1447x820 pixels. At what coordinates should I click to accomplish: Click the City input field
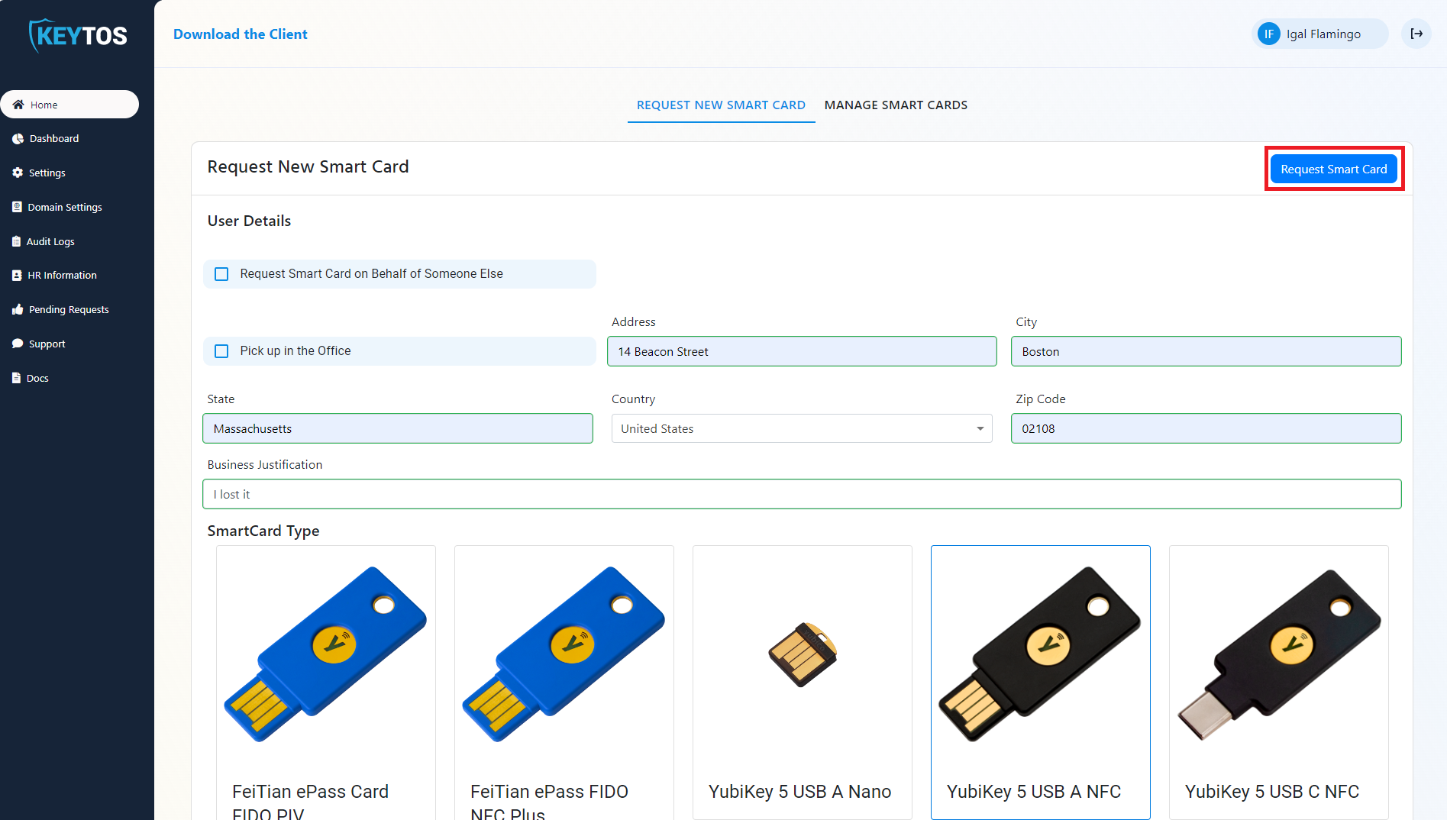click(x=1206, y=351)
